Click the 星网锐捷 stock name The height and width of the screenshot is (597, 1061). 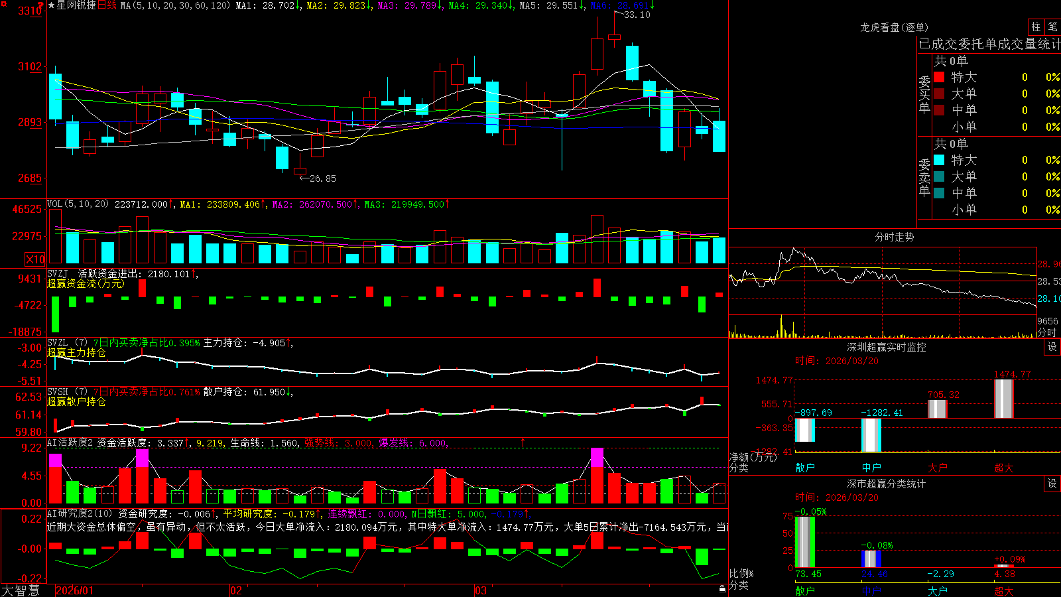[x=76, y=5]
